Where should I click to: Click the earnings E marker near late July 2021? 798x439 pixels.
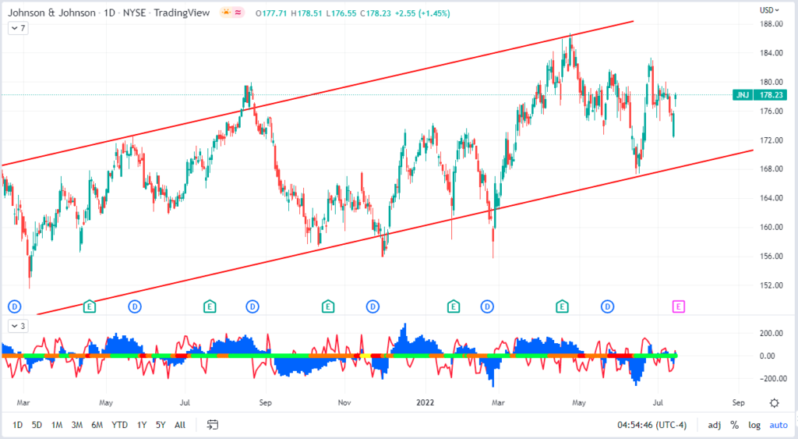coord(209,306)
